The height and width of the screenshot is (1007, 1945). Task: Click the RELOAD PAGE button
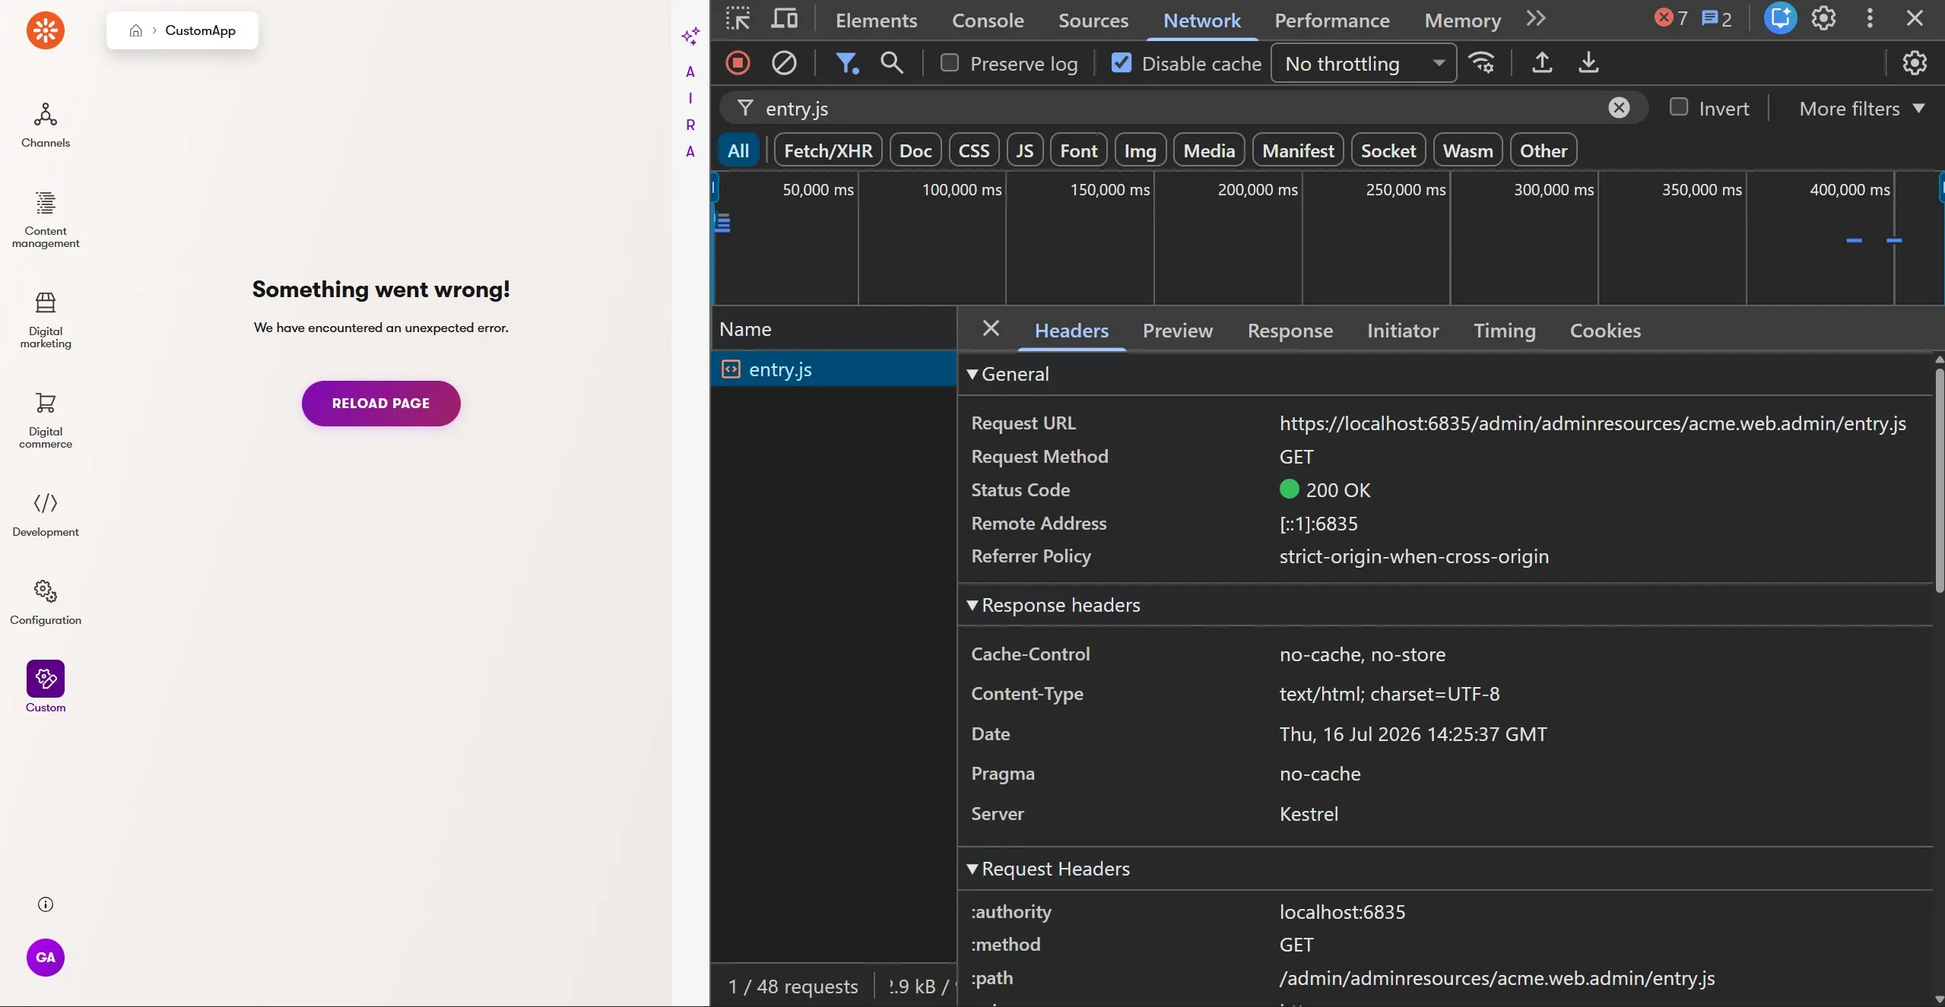click(381, 404)
